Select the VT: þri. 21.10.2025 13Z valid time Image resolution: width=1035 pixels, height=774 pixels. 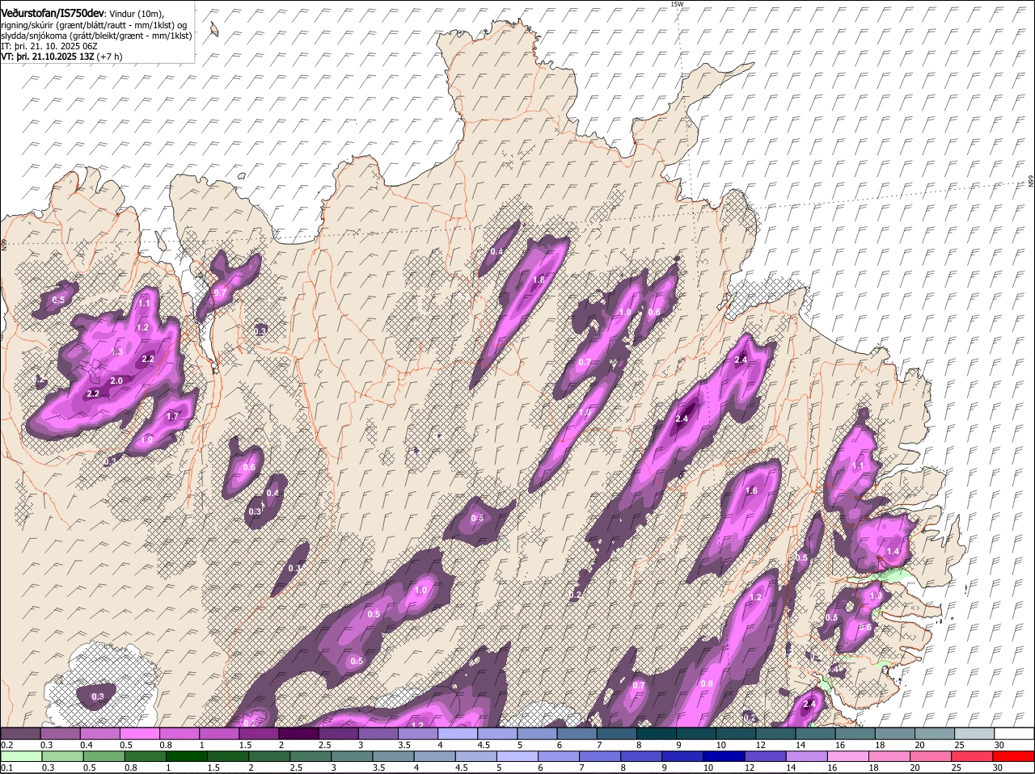[x=62, y=57]
